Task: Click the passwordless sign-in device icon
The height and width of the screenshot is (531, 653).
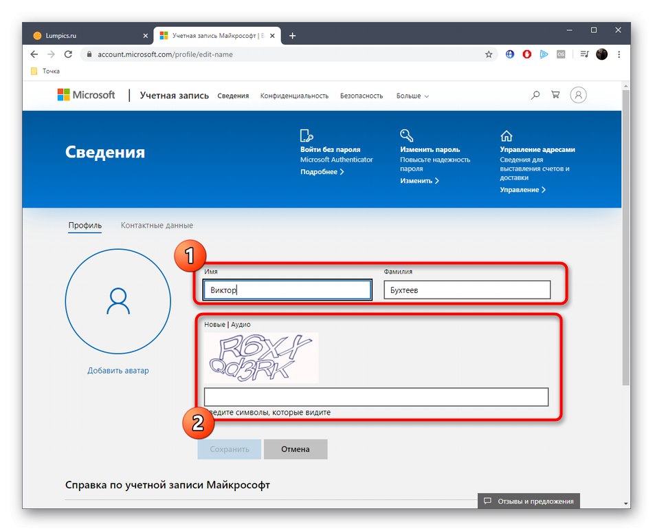Action: pos(307,136)
